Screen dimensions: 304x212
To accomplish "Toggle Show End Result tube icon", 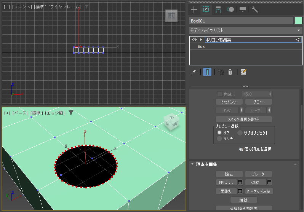I will (207, 72).
